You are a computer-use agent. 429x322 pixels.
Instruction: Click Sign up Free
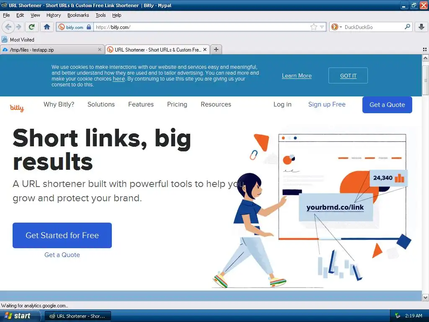[x=327, y=104]
